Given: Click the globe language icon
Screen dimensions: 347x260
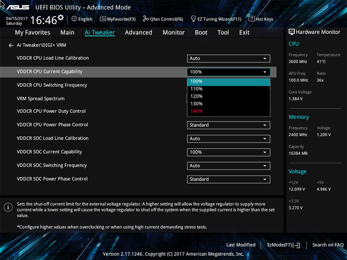Looking at the screenshot, I should click(x=74, y=19).
